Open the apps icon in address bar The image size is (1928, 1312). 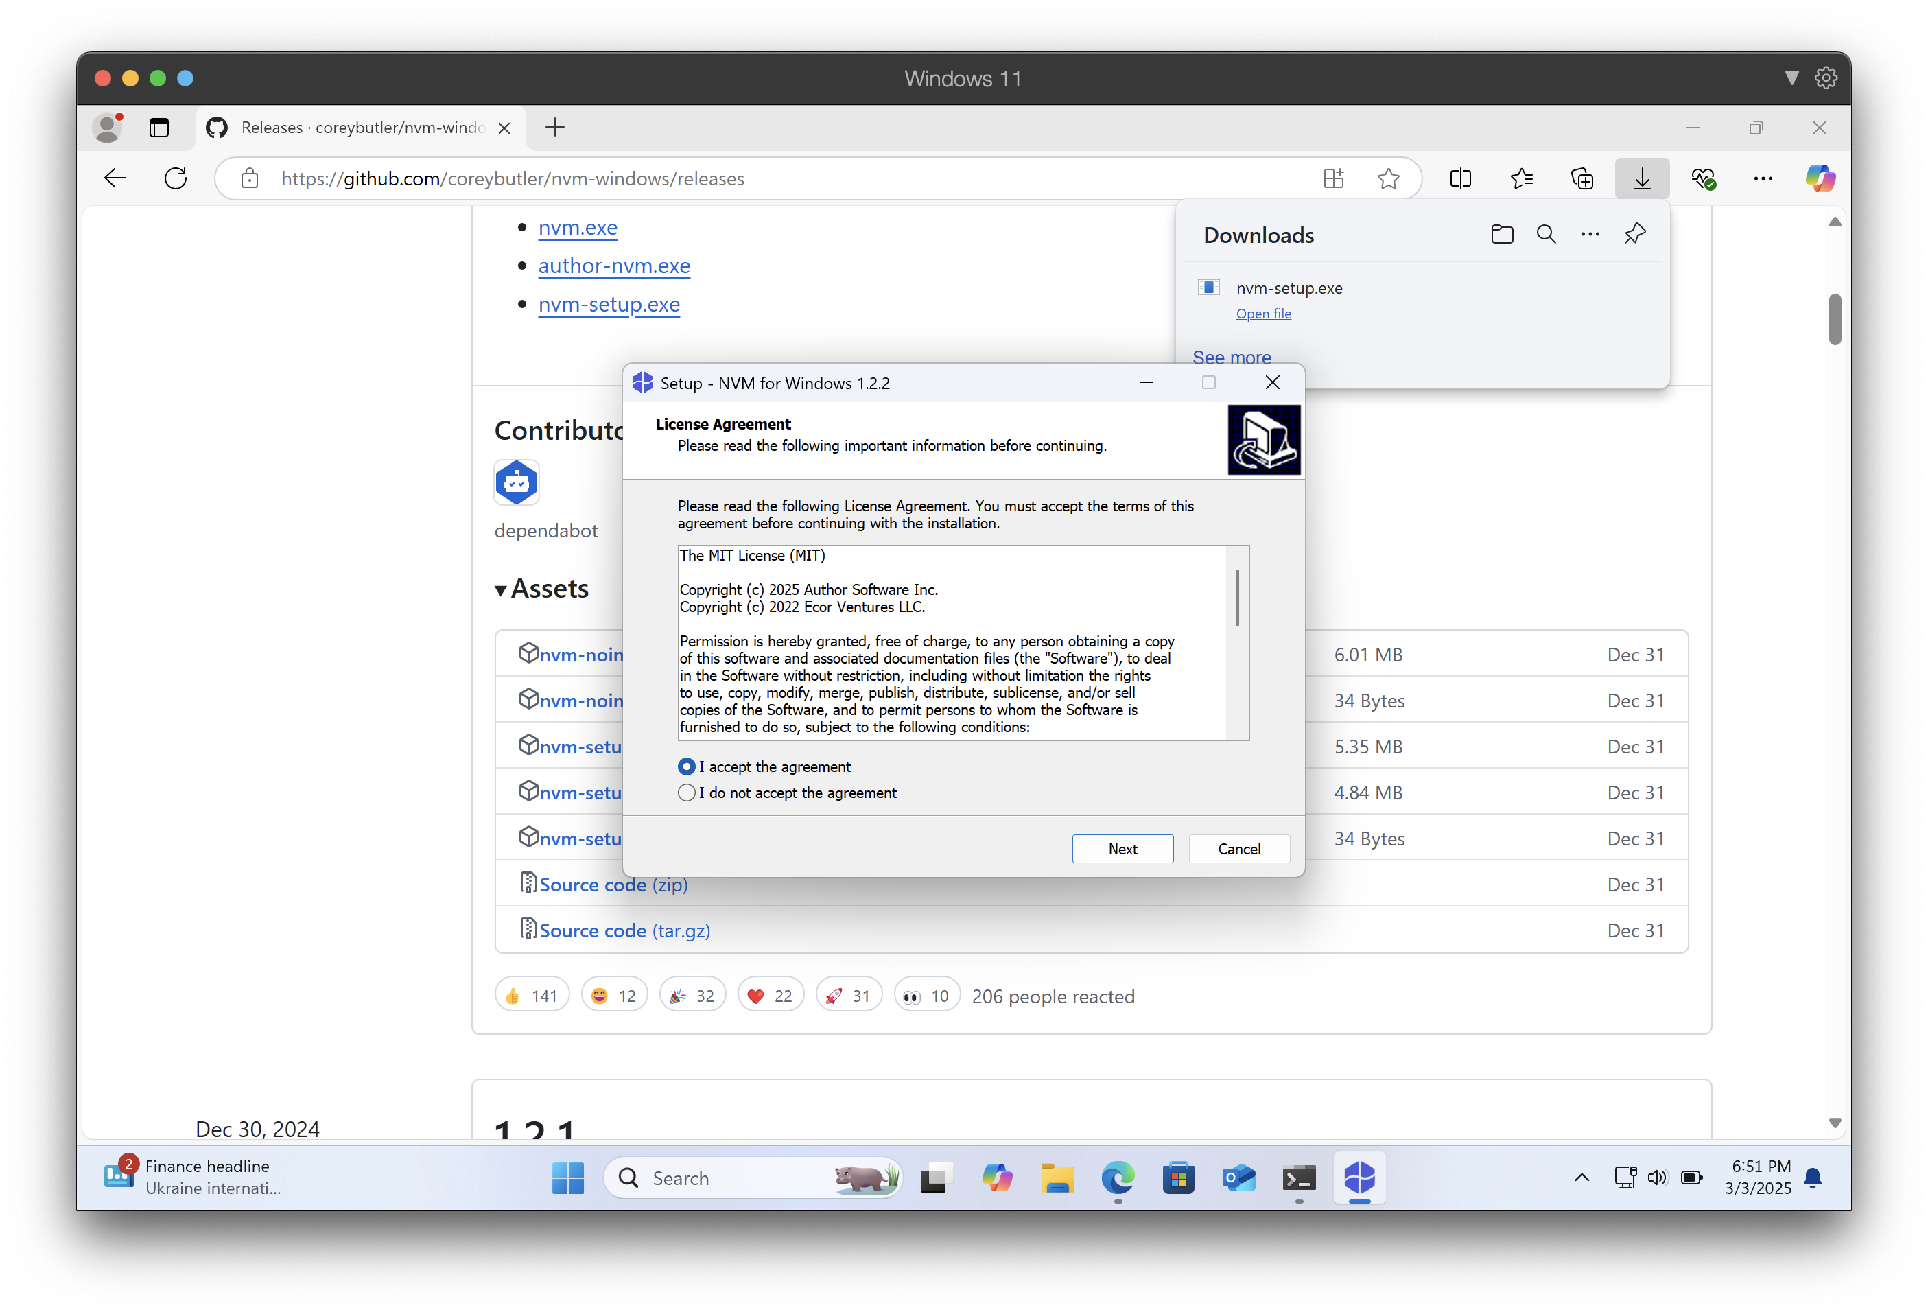(1333, 178)
